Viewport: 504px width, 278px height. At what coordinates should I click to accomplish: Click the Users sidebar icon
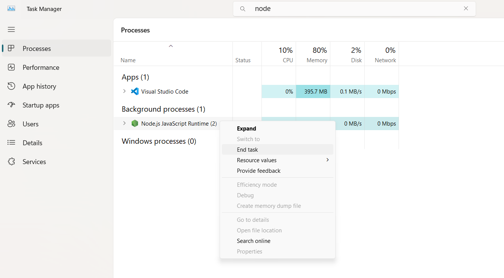[x=11, y=124]
